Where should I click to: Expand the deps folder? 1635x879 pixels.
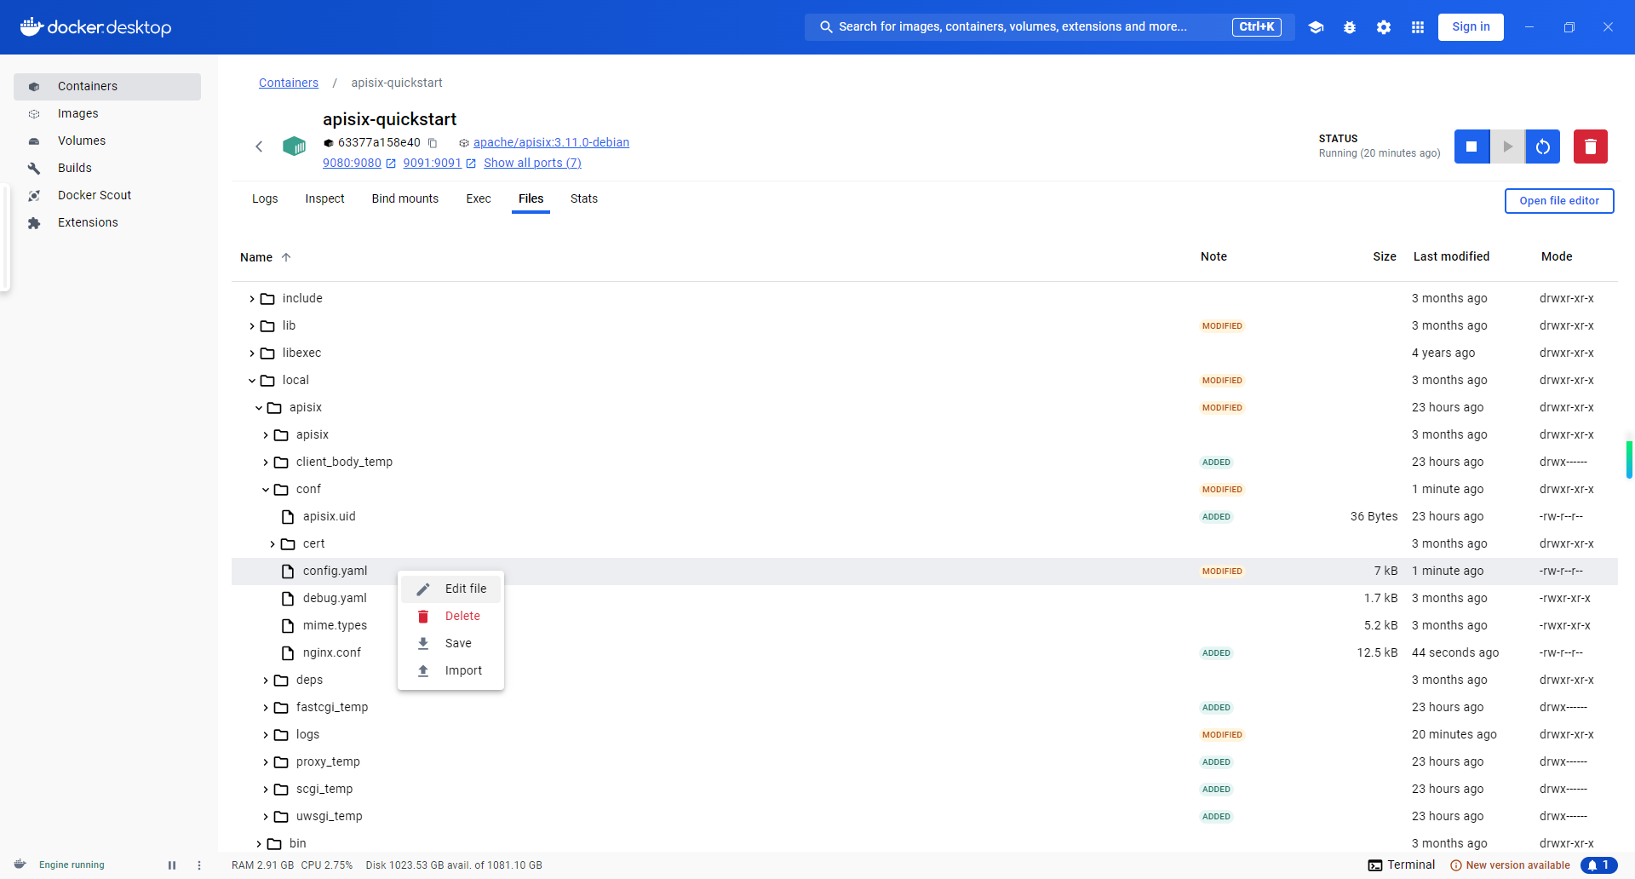pyautogui.click(x=266, y=681)
